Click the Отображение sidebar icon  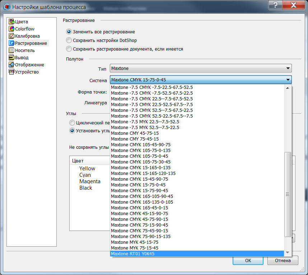(x=11, y=65)
